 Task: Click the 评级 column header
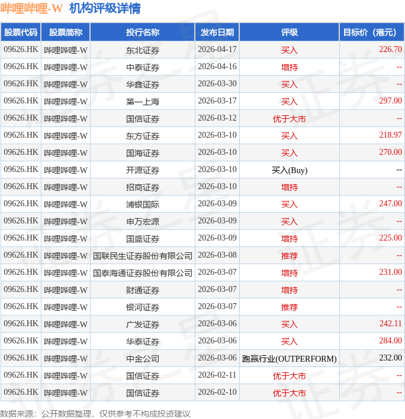pyautogui.click(x=290, y=33)
